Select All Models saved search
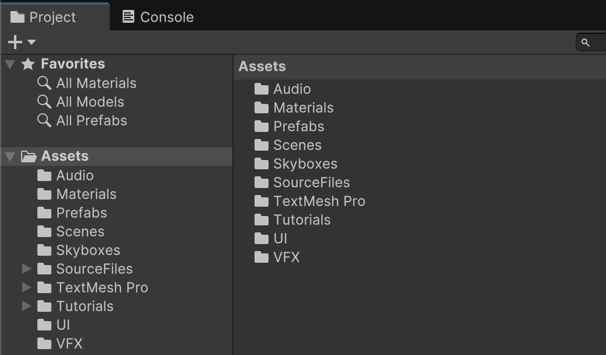 81,102
